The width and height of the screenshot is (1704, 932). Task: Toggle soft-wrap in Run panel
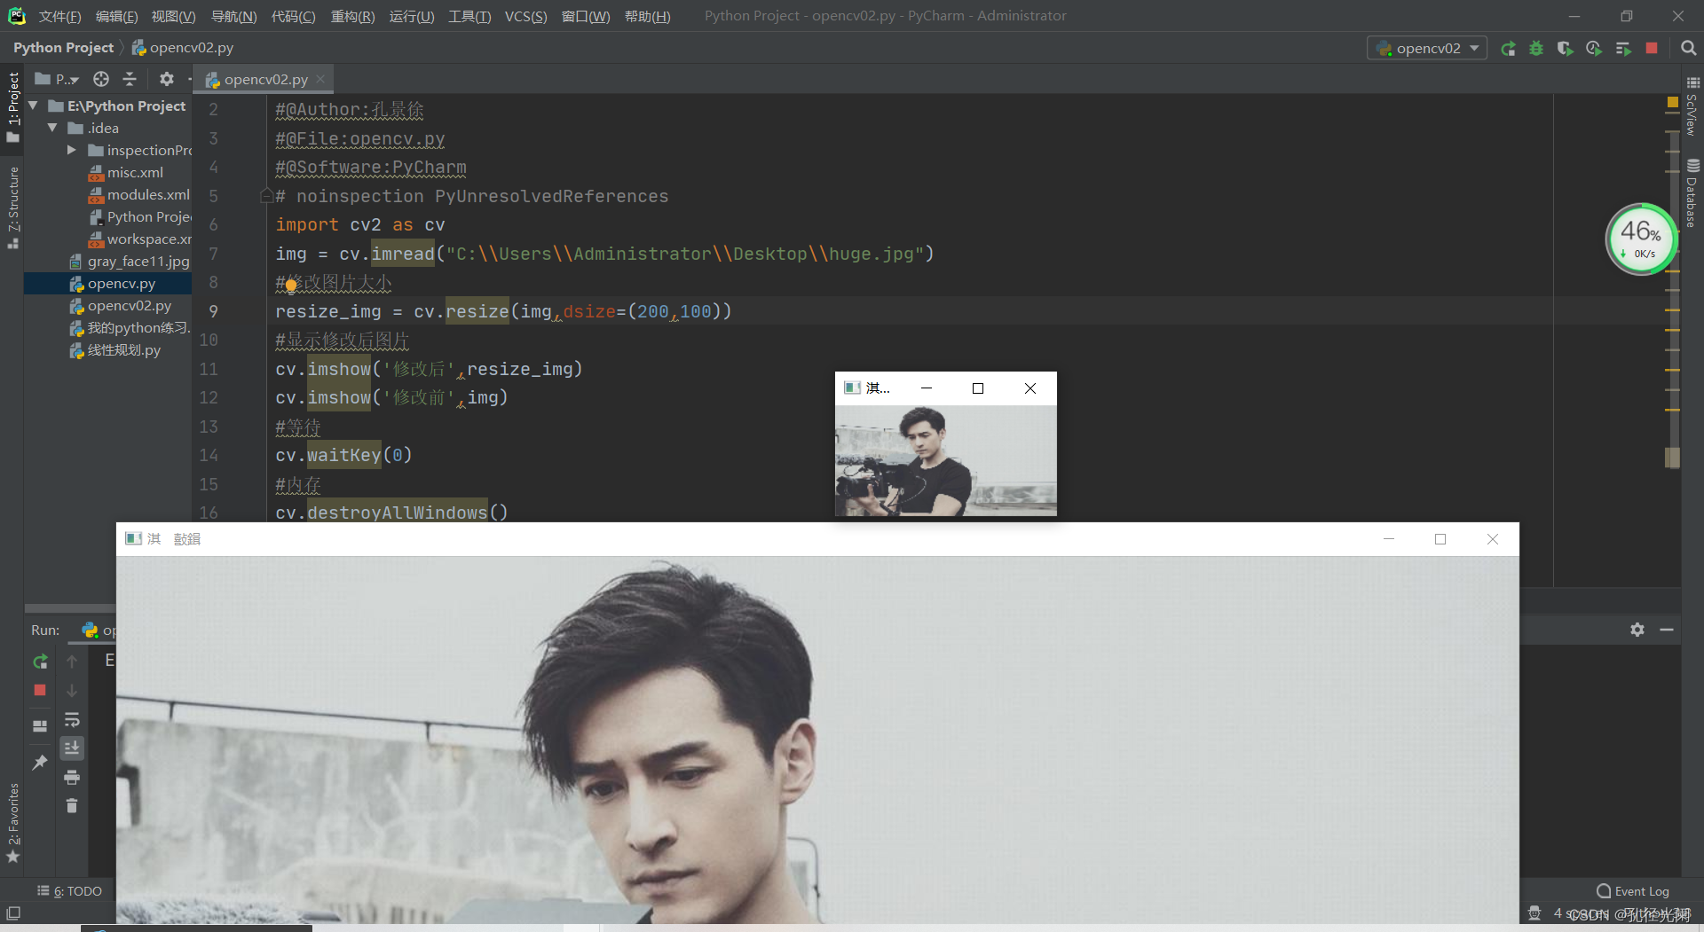point(72,719)
